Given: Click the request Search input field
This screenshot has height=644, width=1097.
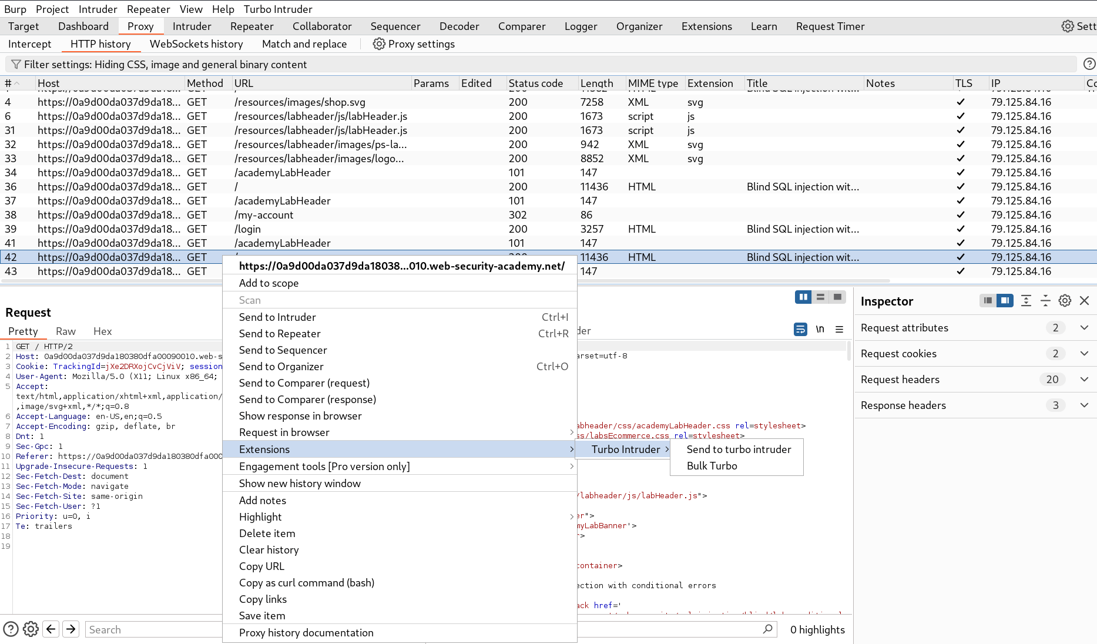Looking at the screenshot, I should [x=154, y=629].
